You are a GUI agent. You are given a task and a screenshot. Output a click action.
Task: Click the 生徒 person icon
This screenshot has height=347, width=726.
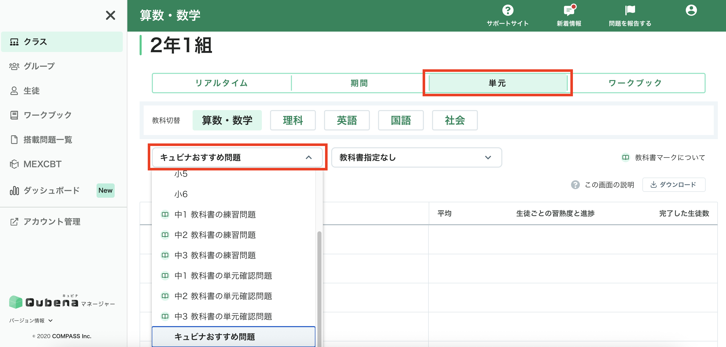tap(14, 91)
